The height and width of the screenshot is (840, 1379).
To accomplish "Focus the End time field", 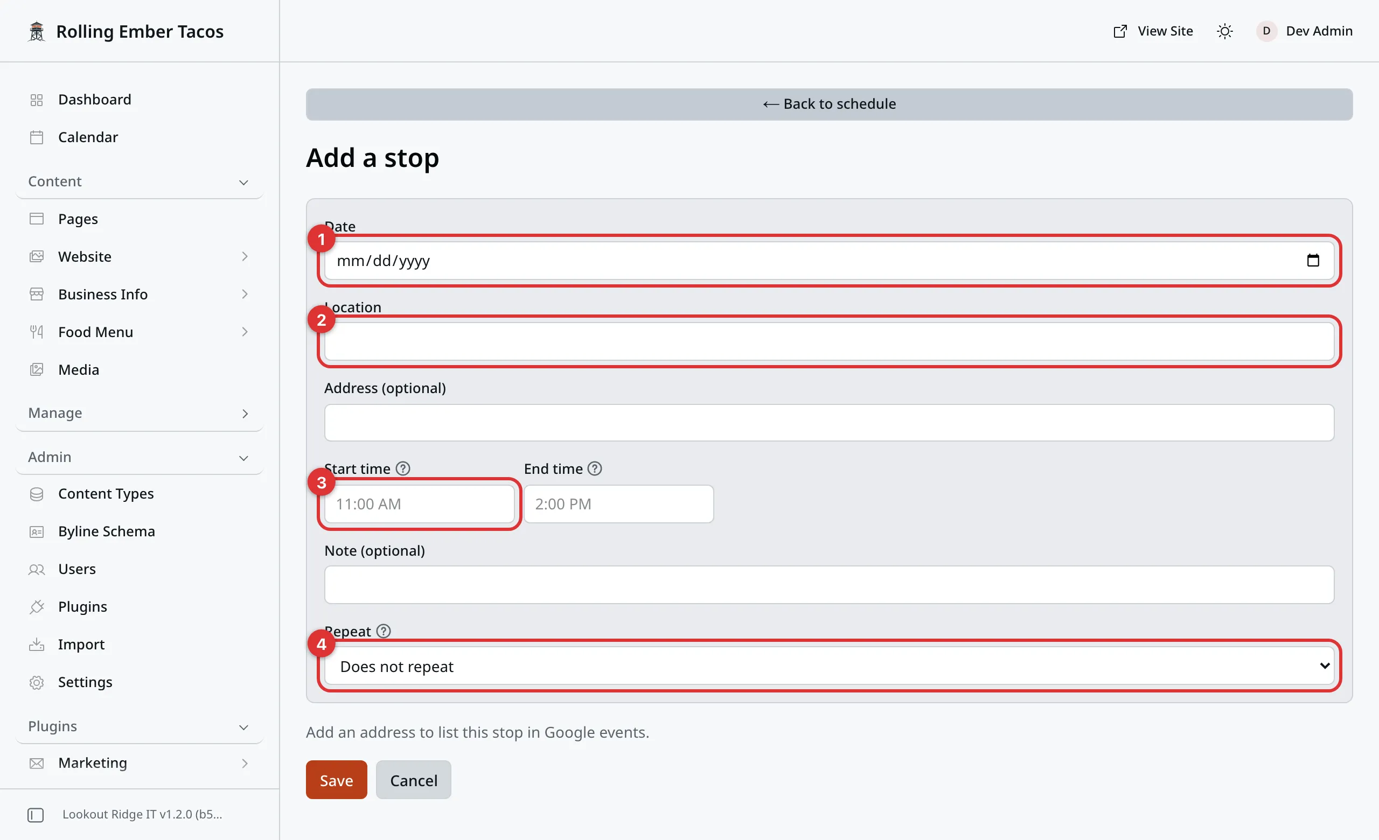I will (618, 505).
